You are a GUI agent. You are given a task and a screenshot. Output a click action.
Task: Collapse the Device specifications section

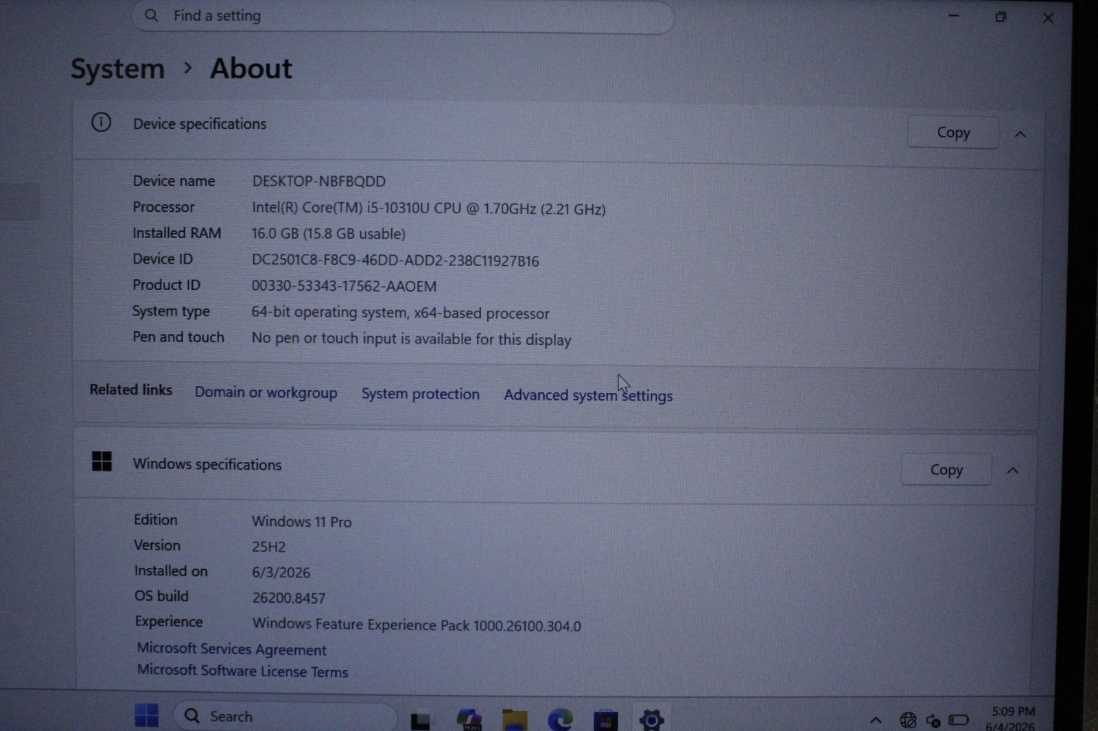click(x=1020, y=134)
